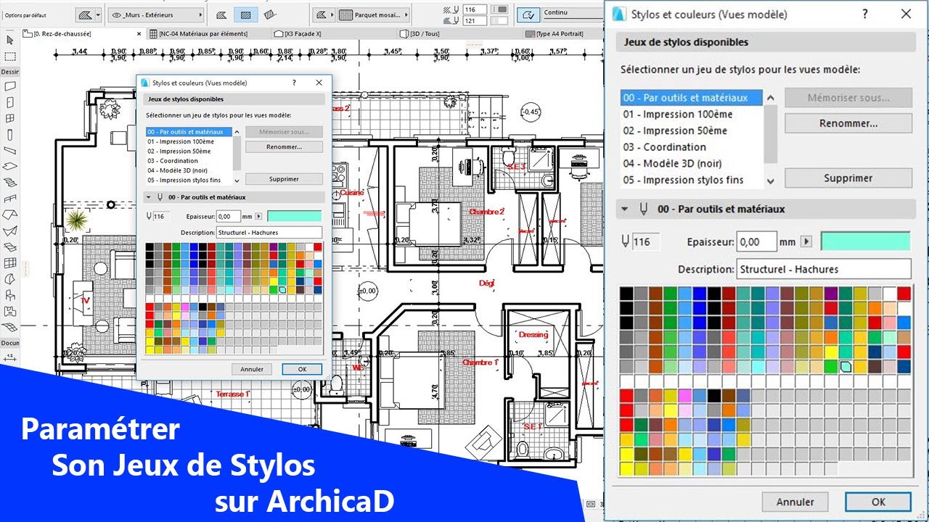Click the cyan current pen color swatch in large dialog
The image size is (929, 522).
865,241
